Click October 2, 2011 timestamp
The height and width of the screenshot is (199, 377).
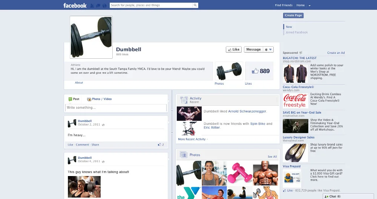(89, 125)
